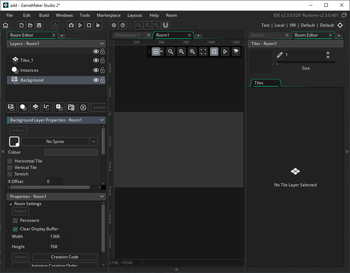Collapse the Layers - Room1 panel
Screen dimensions: 350x273
click(x=102, y=44)
